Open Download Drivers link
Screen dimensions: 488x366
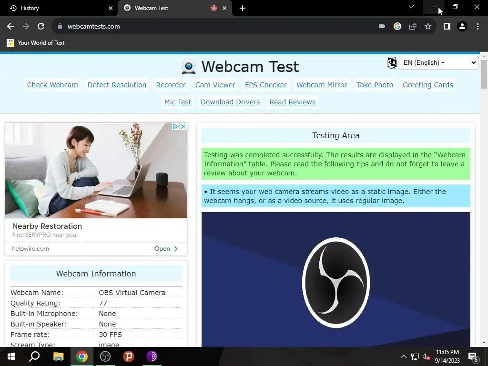coord(230,102)
